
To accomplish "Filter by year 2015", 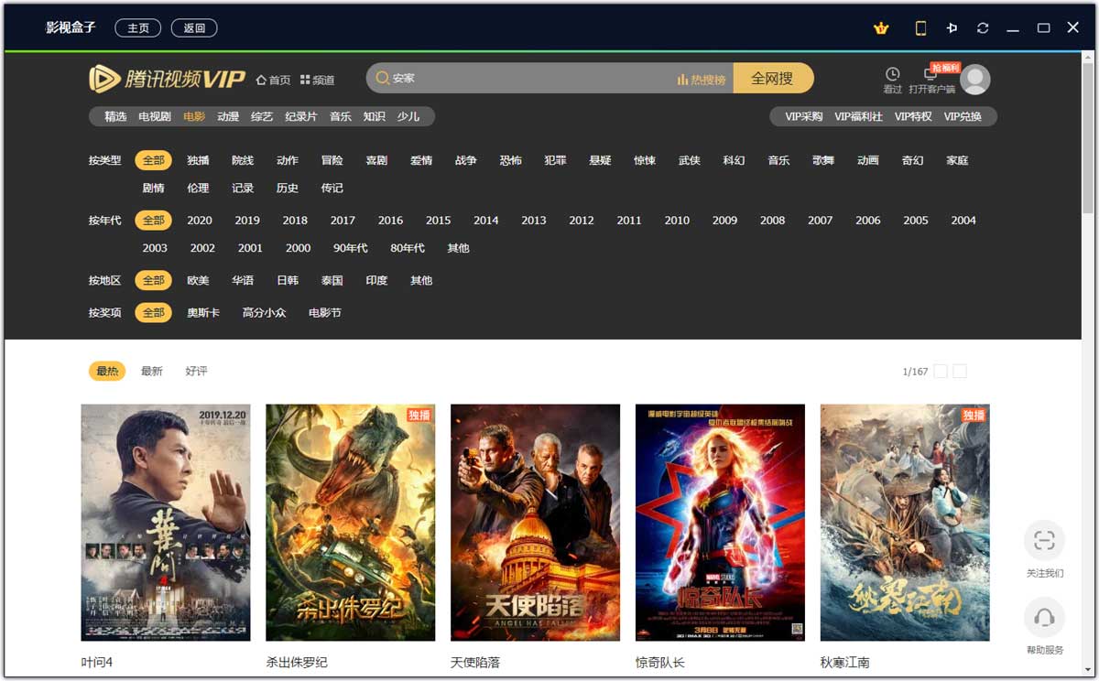I will coord(438,220).
